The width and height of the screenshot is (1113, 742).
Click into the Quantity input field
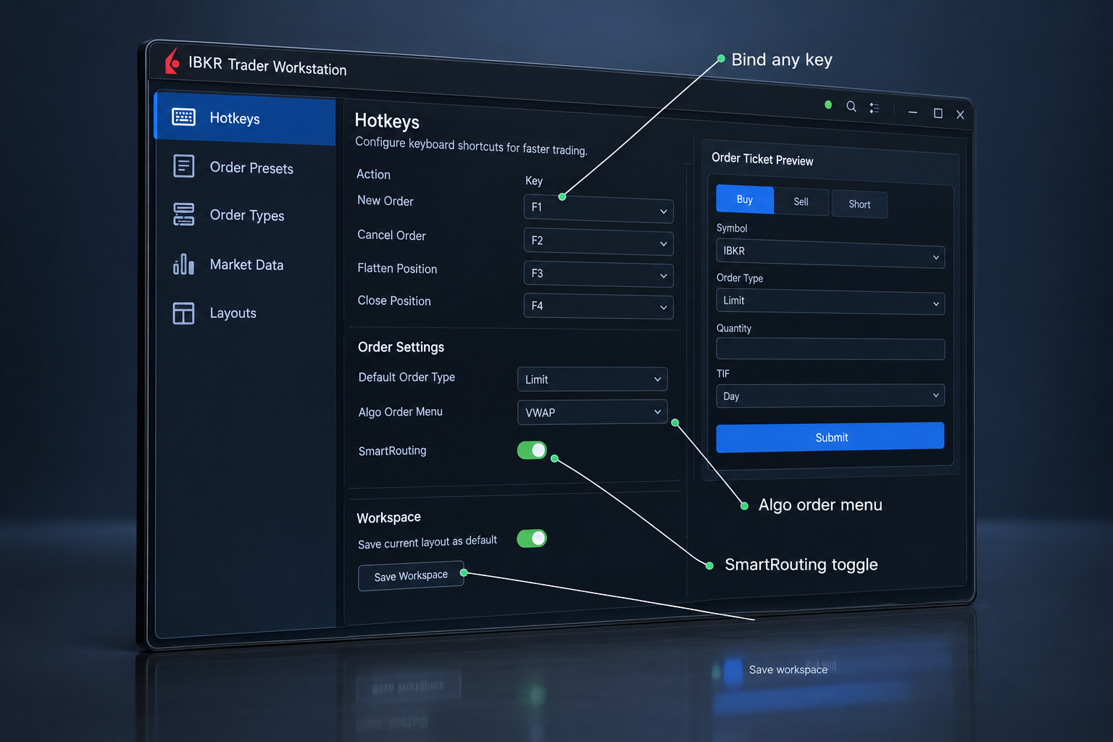(x=830, y=349)
